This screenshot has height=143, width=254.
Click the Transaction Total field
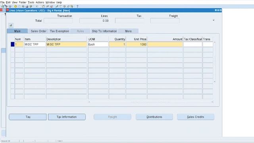coord(58,21)
